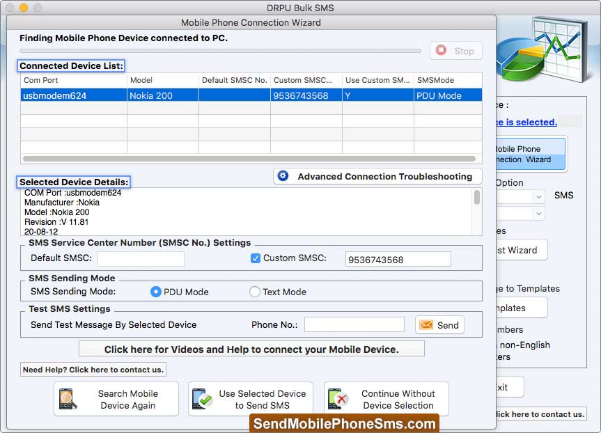Click the Y cell under Use Custom SMSC
Viewport: 601px width, 433px height.
[x=378, y=95]
